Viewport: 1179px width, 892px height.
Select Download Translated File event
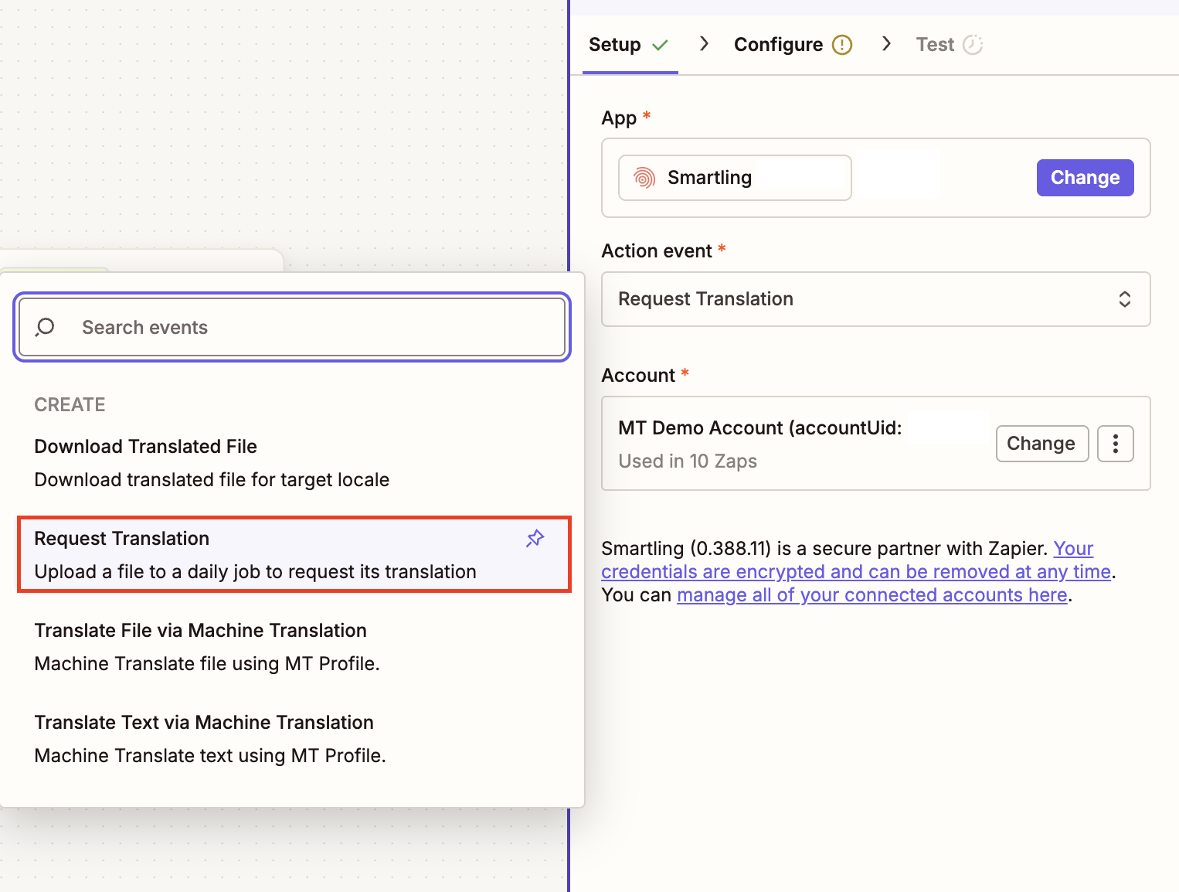tap(145, 446)
